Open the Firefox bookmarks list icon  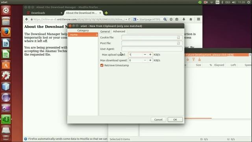point(177,19)
